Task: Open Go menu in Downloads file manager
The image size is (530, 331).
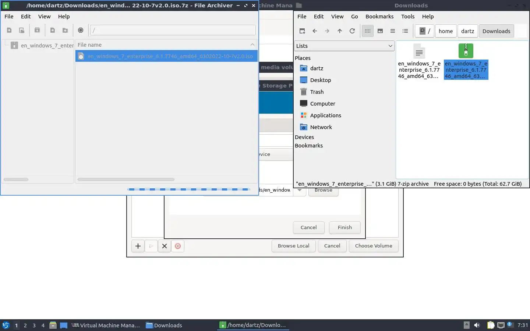Action: coord(354,17)
